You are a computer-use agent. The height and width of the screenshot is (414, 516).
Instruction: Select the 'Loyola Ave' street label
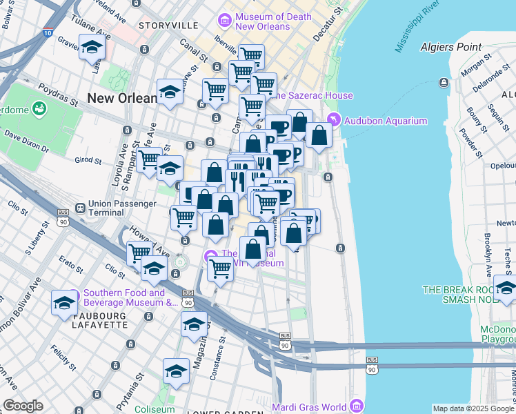pos(120,165)
